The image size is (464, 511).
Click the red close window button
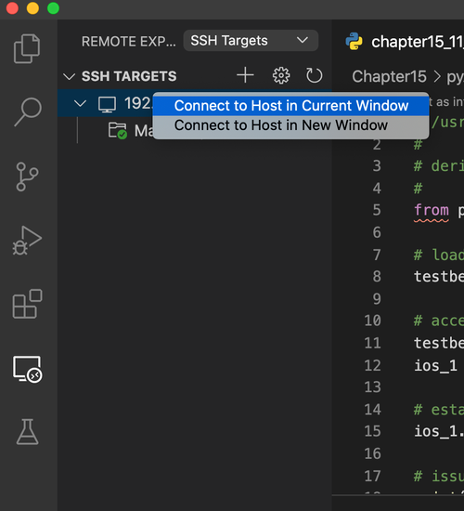(12, 8)
